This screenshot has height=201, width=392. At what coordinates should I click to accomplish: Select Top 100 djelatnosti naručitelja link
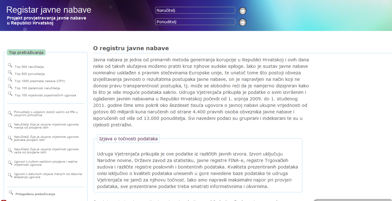tap(37, 88)
